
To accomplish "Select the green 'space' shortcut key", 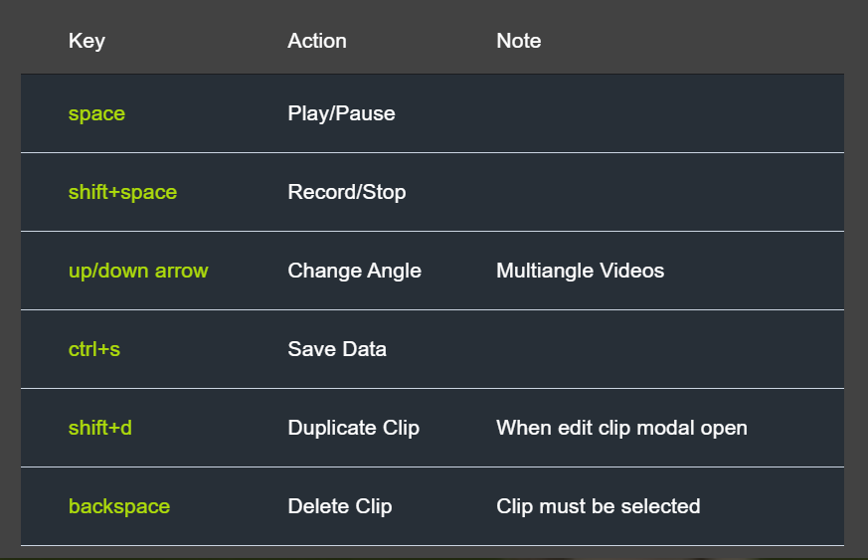I will tap(96, 114).
